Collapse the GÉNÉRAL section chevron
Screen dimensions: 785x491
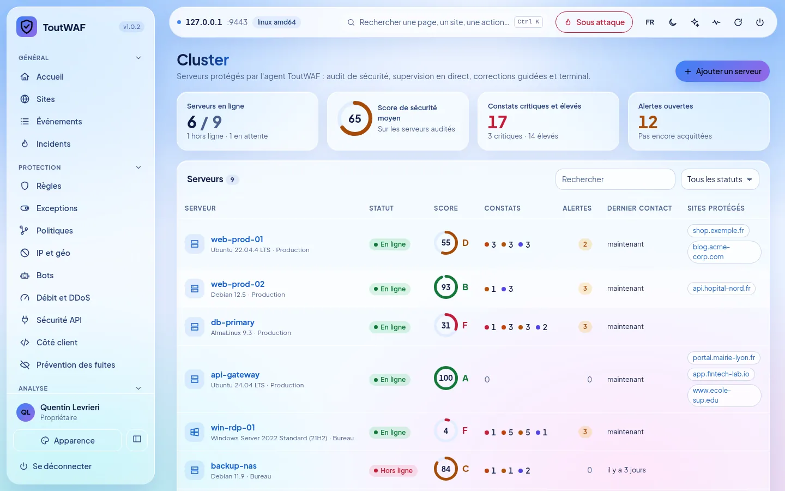pos(138,58)
